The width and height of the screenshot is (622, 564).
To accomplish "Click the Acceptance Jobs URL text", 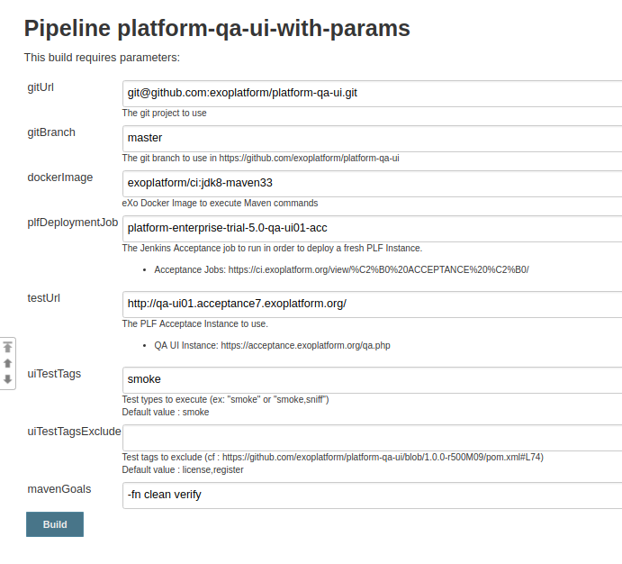I will [378, 269].
